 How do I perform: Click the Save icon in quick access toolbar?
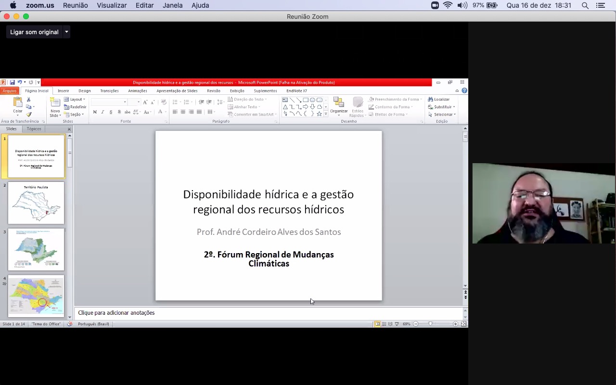point(12,82)
